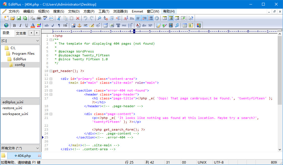The width and height of the screenshot is (283, 165).
Task: Toggle line numbers display button
Action: (151, 18)
